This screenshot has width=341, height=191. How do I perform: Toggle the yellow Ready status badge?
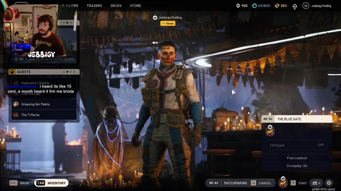point(168,23)
